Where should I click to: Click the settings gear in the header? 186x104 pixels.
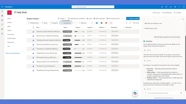pos(175,7)
